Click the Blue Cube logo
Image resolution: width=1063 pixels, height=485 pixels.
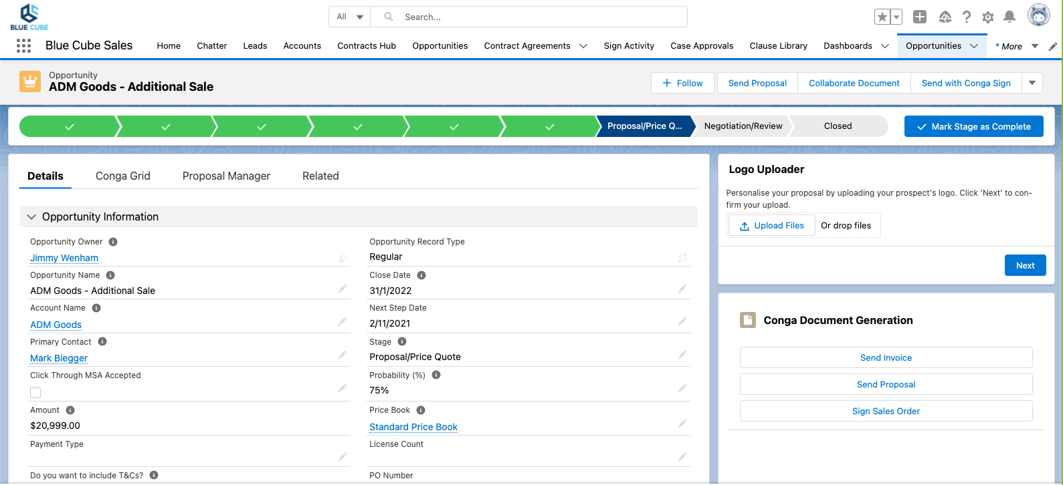pyautogui.click(x=29, y=17)
